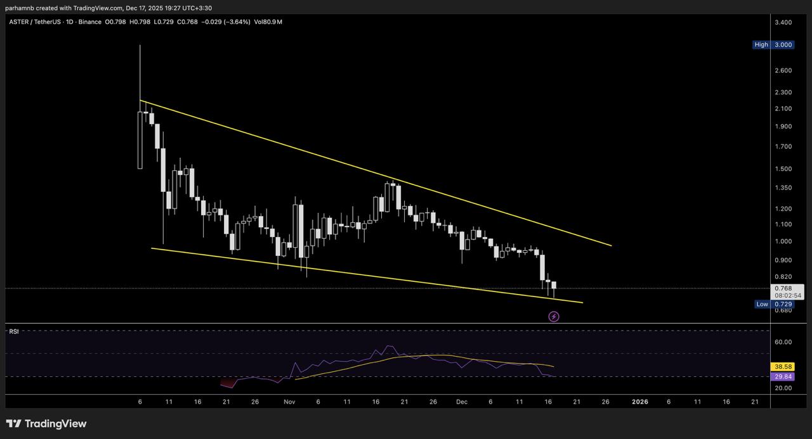
Task: Click the 60.00 RSI axis label
Action: [x=783, y=342]
